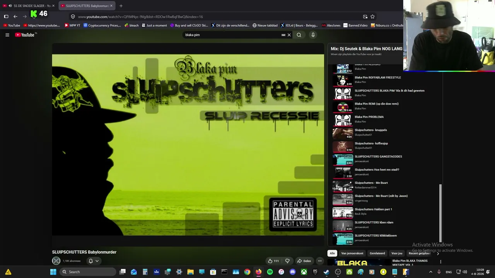
Task: Open a new browser tab
Action: [x=121, y=6]
